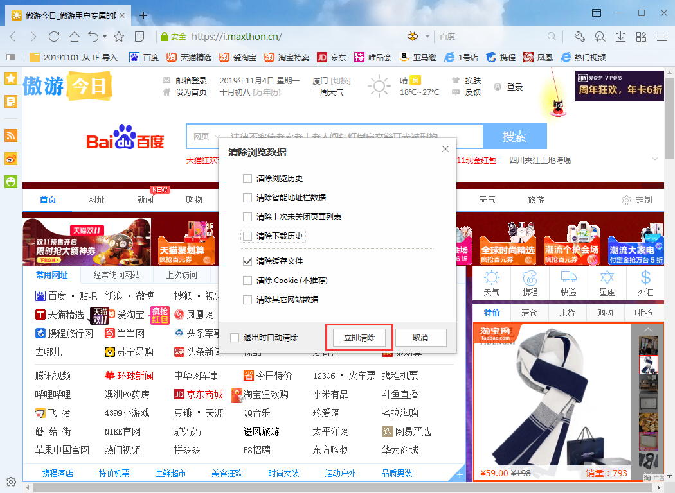Open favorites star icon in left sidebar
675x493 pixels.
tap(10, 78)
